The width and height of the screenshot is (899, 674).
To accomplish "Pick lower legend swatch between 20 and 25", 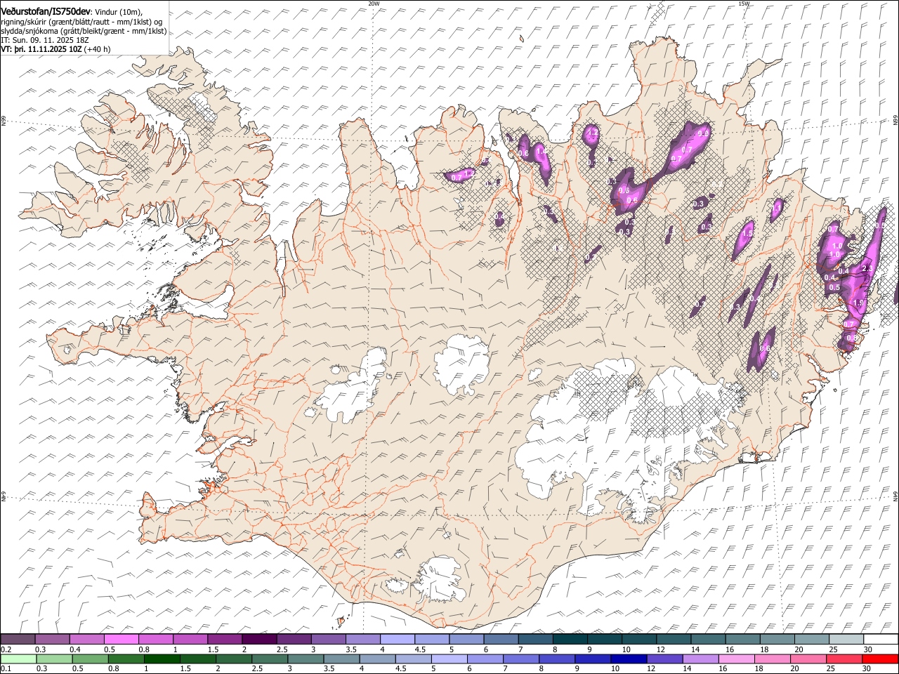I will click(x=808, y=659).
